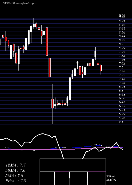Click the 8.56 price level label

click(122, 33)
